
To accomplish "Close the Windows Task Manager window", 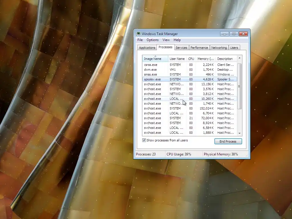I will (244, 34).
